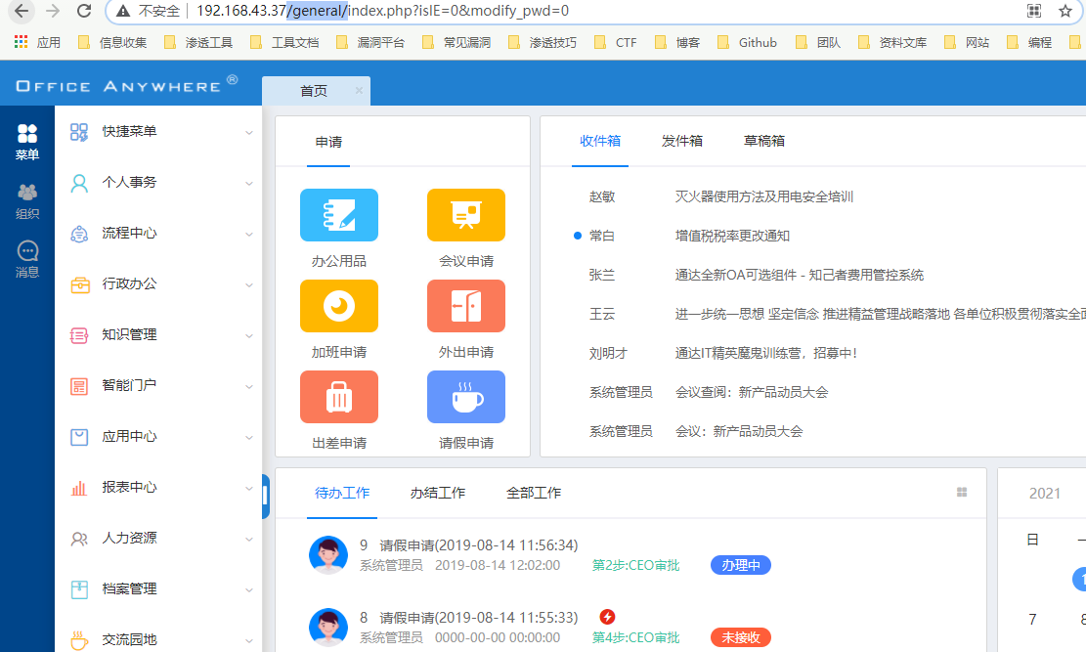Open the 会议申请 application icon
Screen dimensions: 1086x652
(x=465, y=215)
